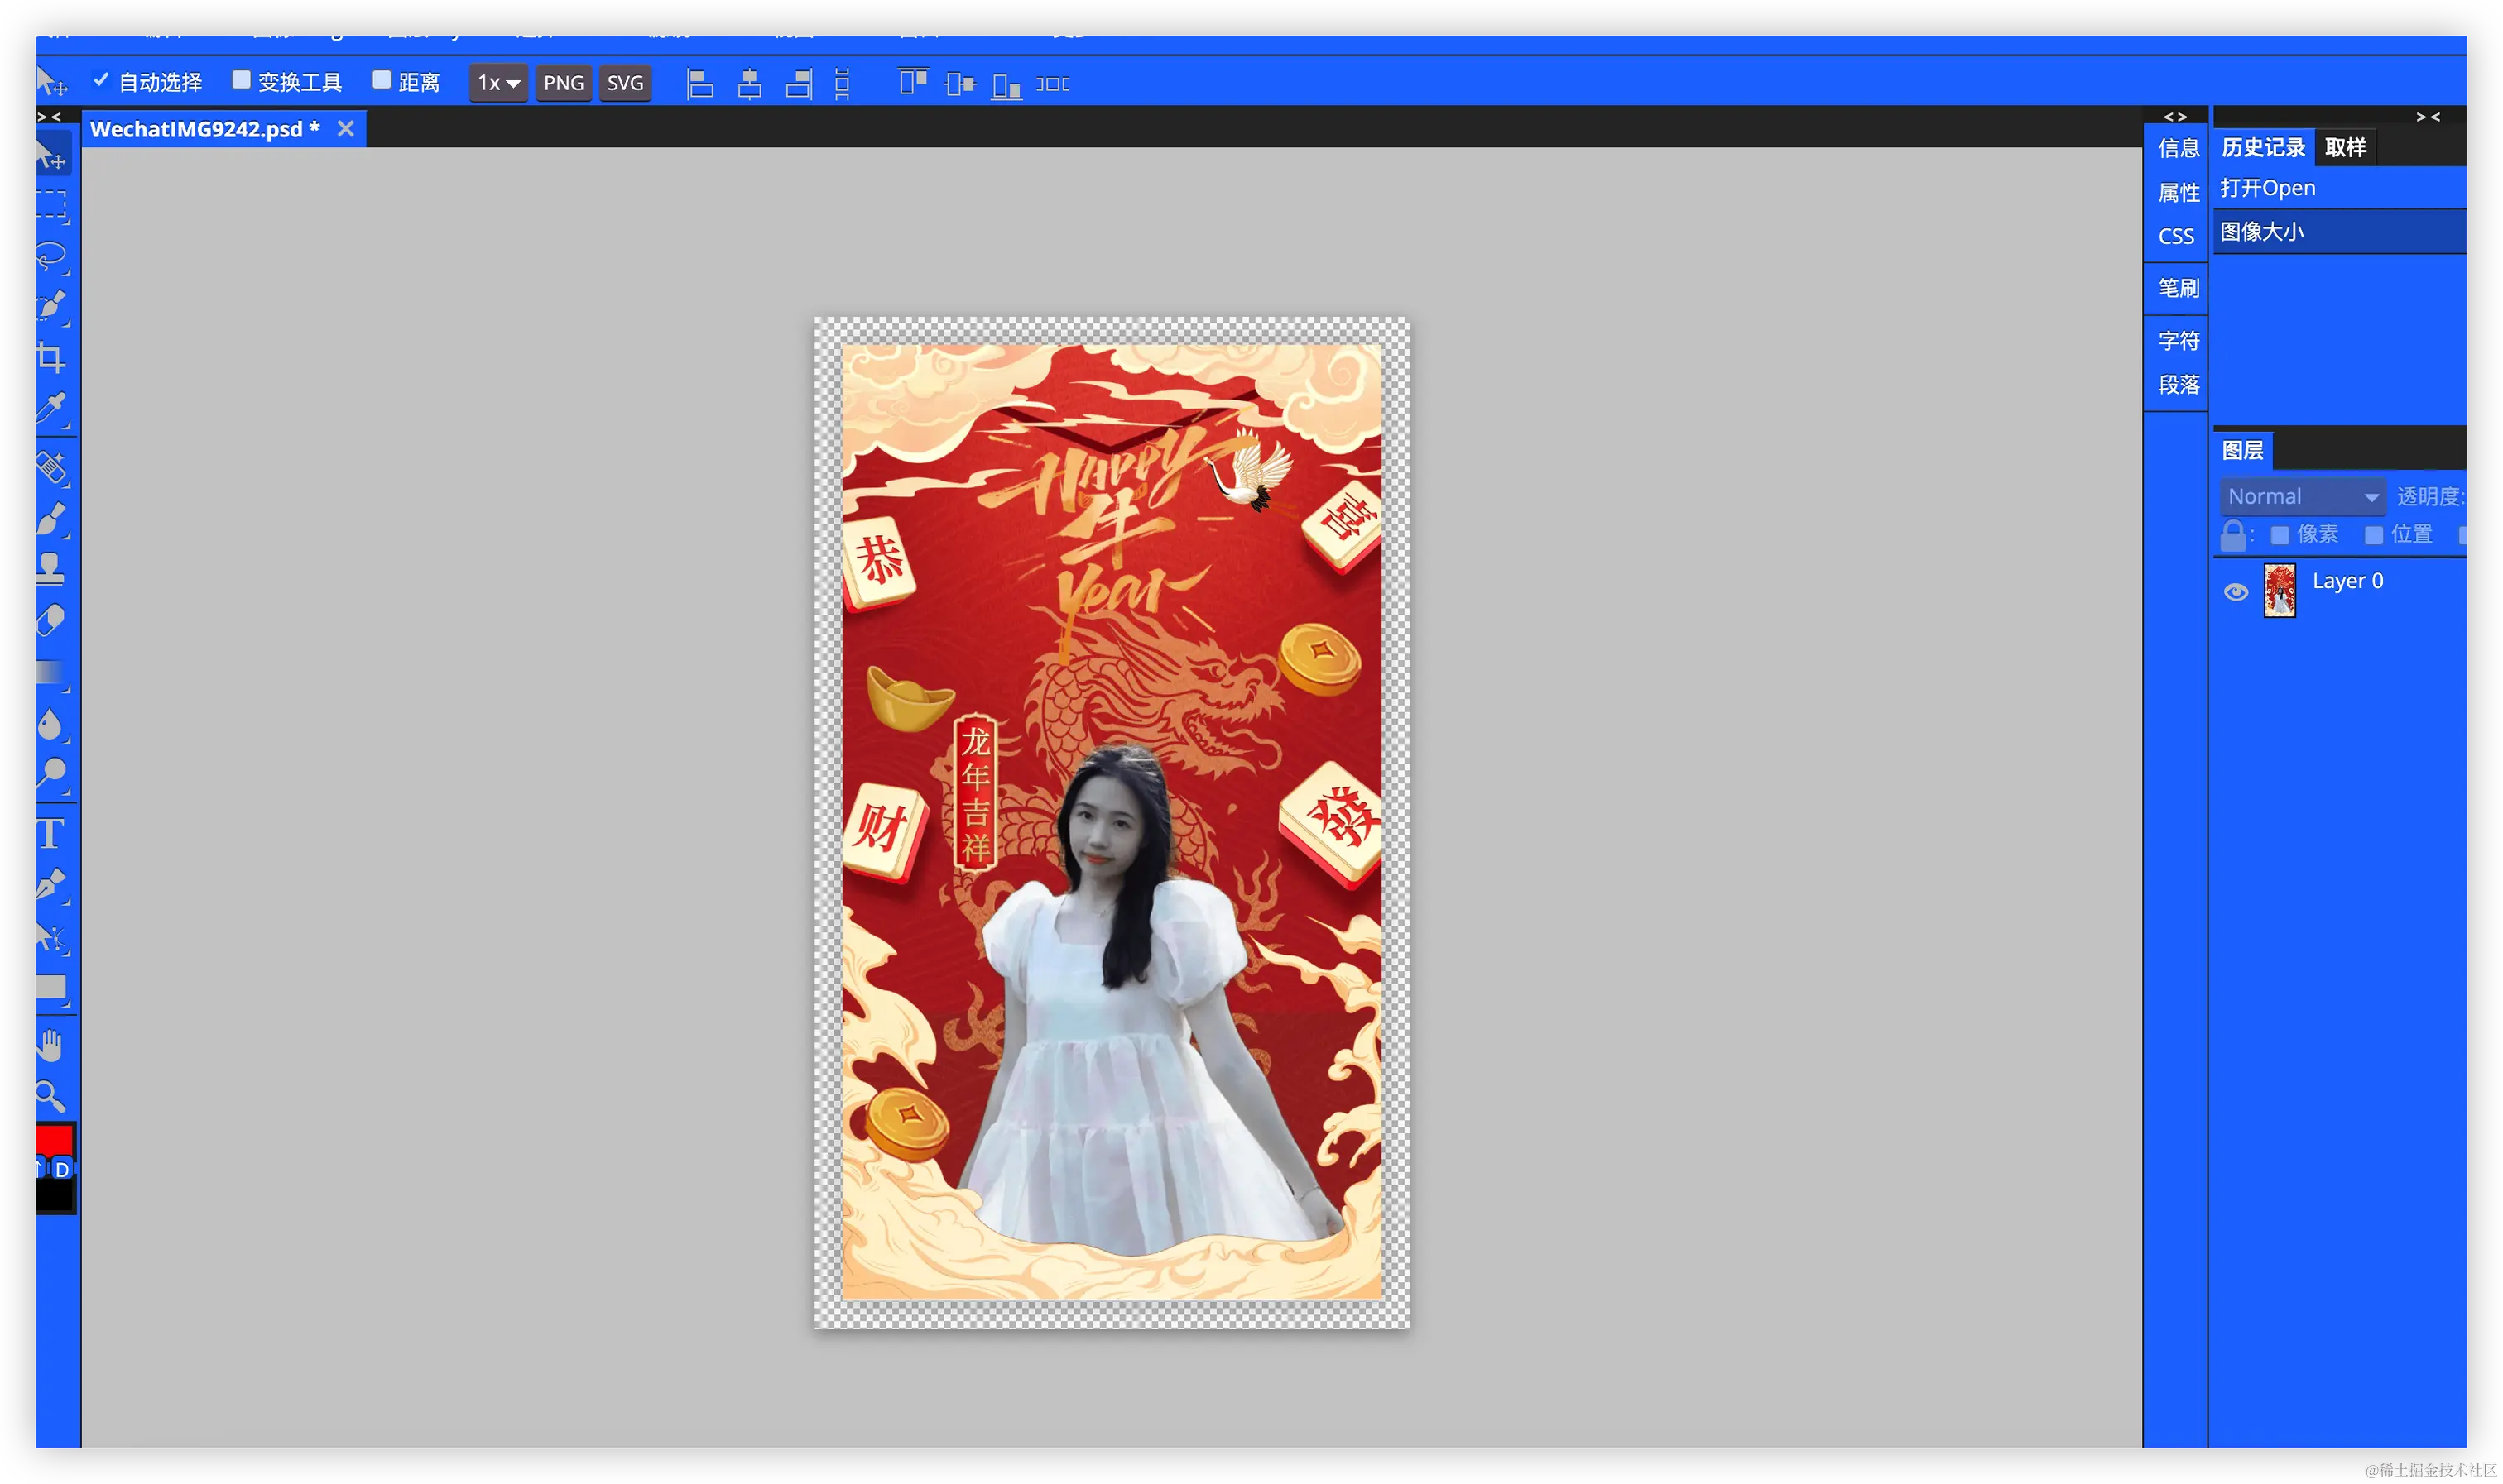Select the Rectangle shape tool
This screenshot has height=1484, width=2503.
pos(52,988)
